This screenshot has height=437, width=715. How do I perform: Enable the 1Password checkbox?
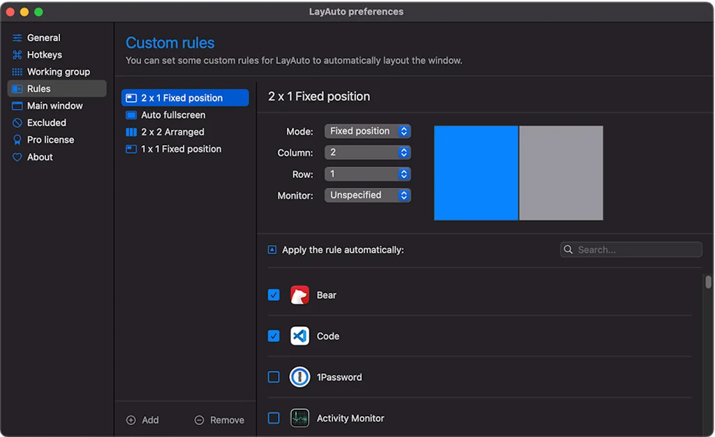point(273,377)
